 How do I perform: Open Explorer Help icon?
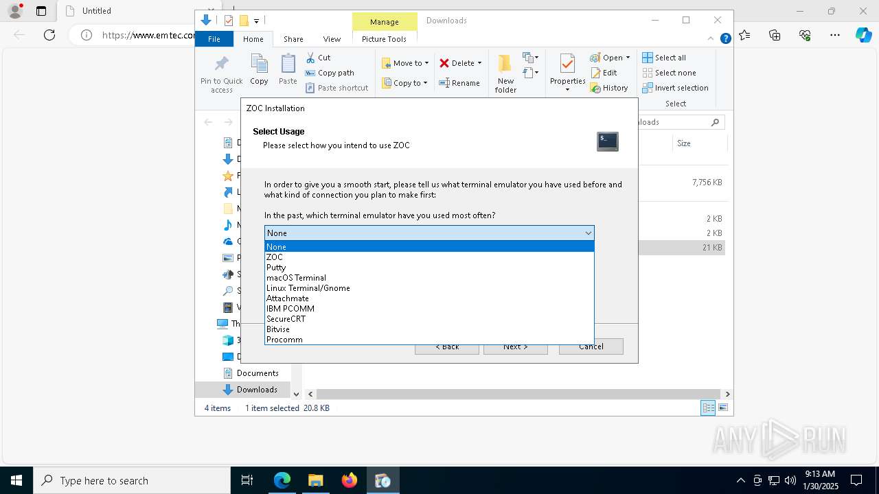pyautogui.click(x=725, y=39)
